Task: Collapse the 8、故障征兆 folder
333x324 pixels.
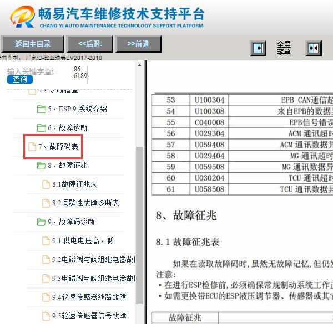Action: click(x=62, y=165)
